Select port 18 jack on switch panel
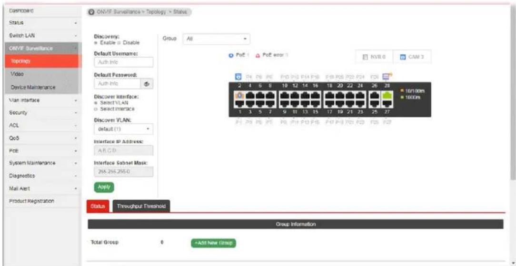 click(x=330, y=95)
